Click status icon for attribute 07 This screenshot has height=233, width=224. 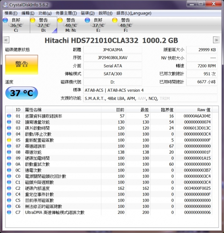coord(9,146)
